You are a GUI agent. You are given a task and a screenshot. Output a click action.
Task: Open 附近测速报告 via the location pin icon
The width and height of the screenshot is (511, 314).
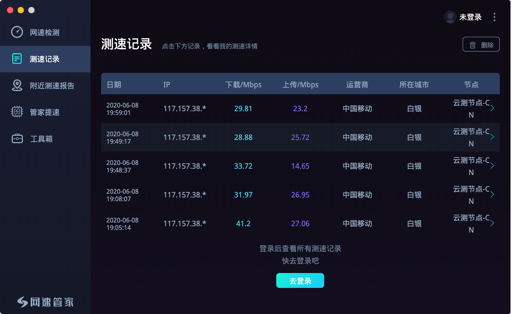coord(17,85)
